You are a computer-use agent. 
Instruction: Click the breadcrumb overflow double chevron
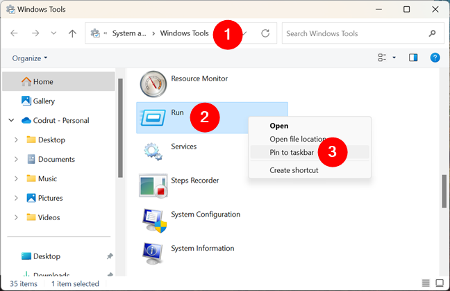[106, 33]
